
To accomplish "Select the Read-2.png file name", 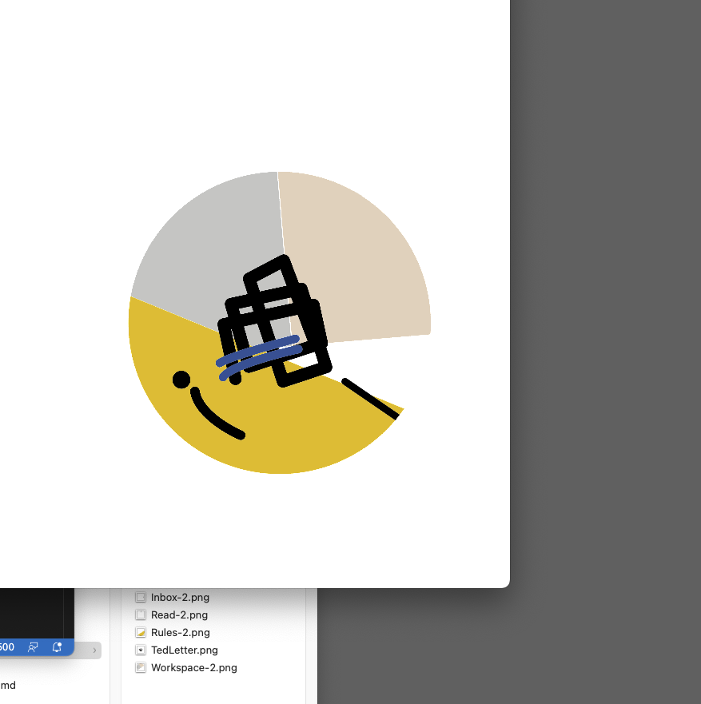I will click(179, 615).
